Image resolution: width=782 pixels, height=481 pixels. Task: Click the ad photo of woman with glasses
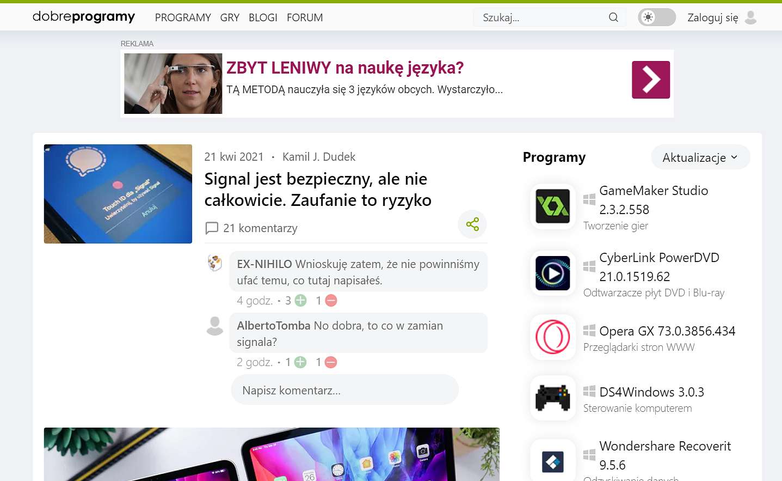(173, 83)
